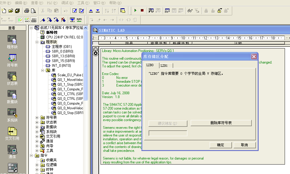Open the 编辑(E) menu
Screen dimensions: 290x174
21,3
